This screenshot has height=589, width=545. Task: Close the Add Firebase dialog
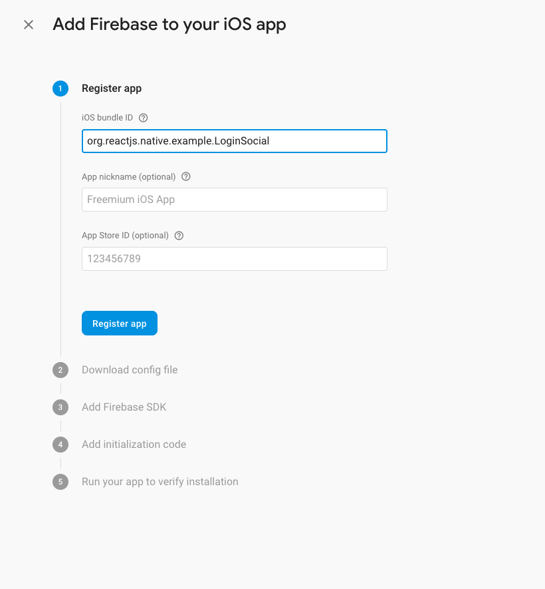click(29, 25)
